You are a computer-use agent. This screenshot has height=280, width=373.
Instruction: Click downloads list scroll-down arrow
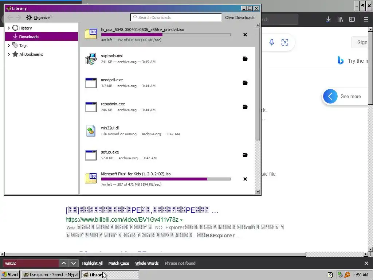258,192
